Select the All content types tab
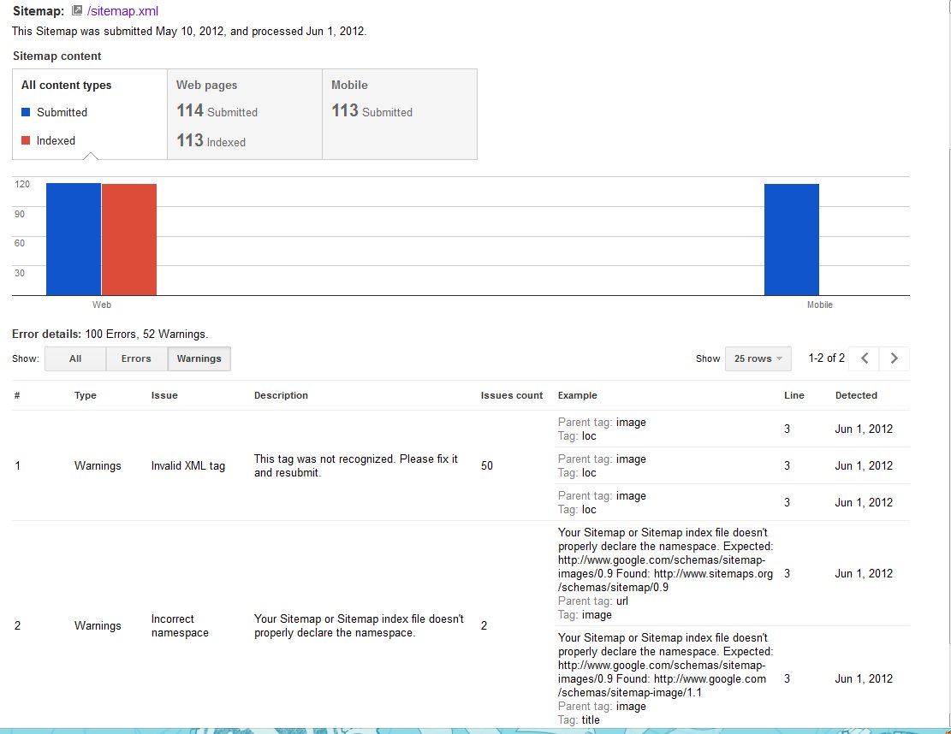Viewport: 951px width, 734px height. click(89, 114)
